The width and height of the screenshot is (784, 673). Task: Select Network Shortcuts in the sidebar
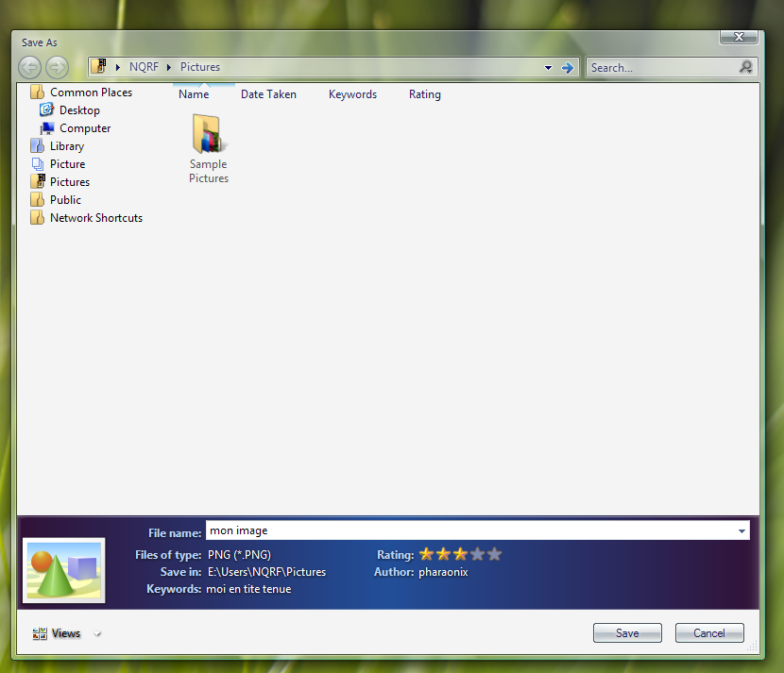95,218
